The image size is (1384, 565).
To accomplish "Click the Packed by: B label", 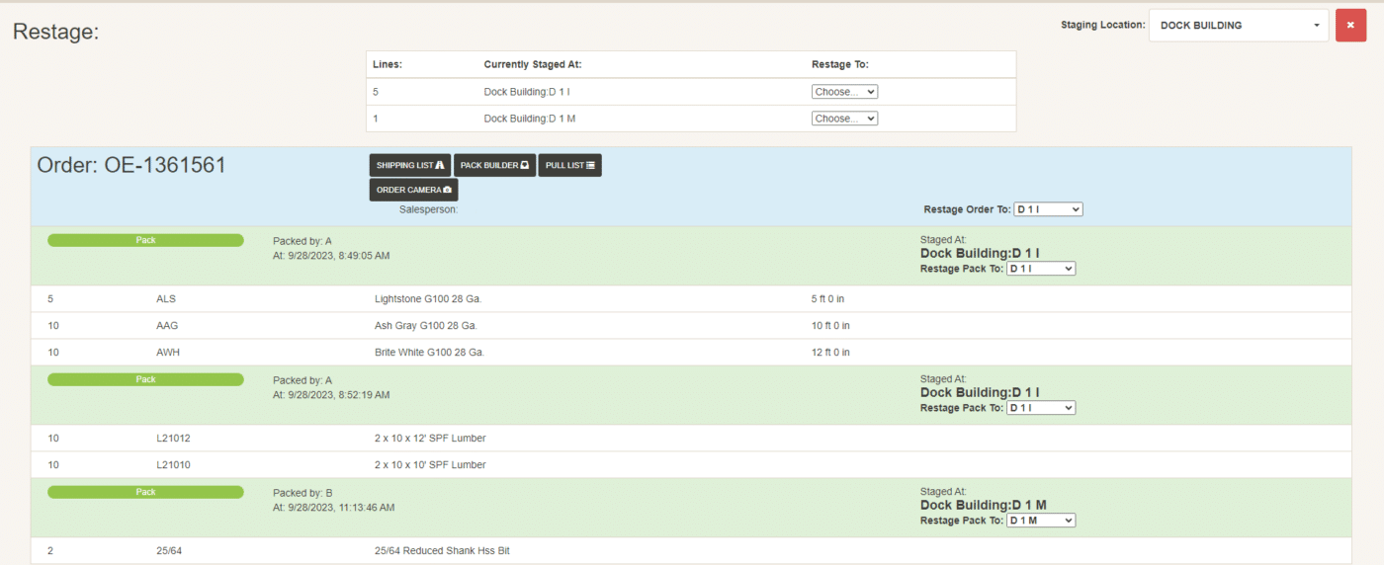I will pos(303,492).
